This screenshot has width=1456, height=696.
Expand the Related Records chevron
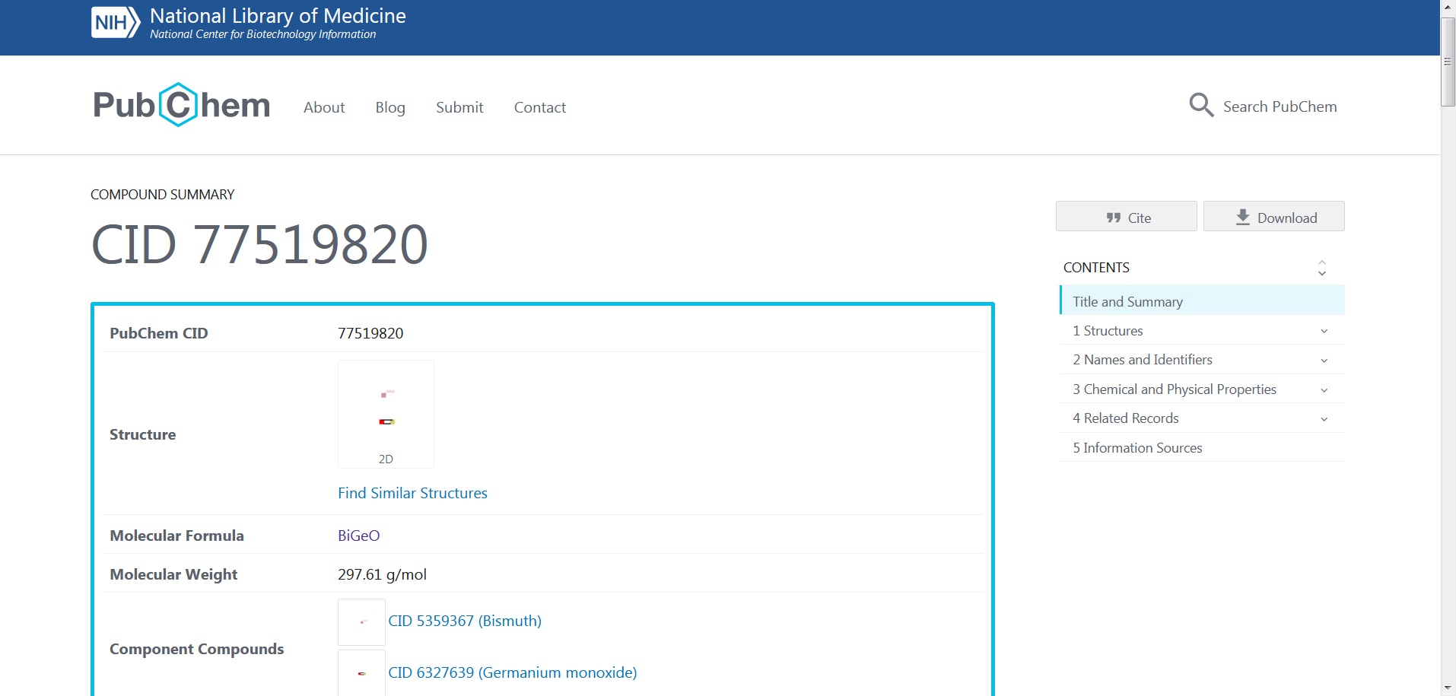click(x=1324, y=419)
